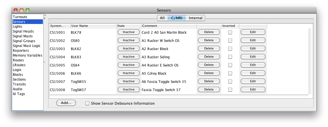Image resolution: width=328 pixels, height=127 pixels.
Task: Select Lights in the sidebar list
Action: pos(28,27)
